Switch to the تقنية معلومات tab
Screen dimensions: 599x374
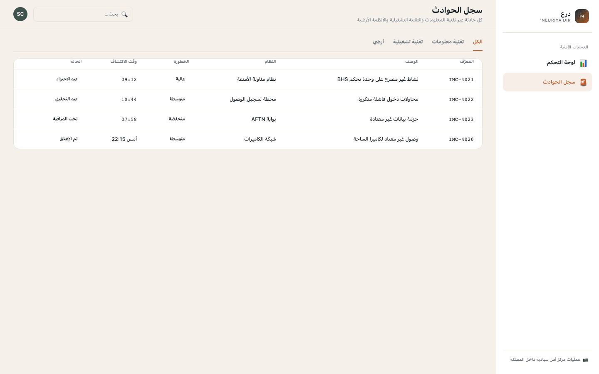[448, 42]
